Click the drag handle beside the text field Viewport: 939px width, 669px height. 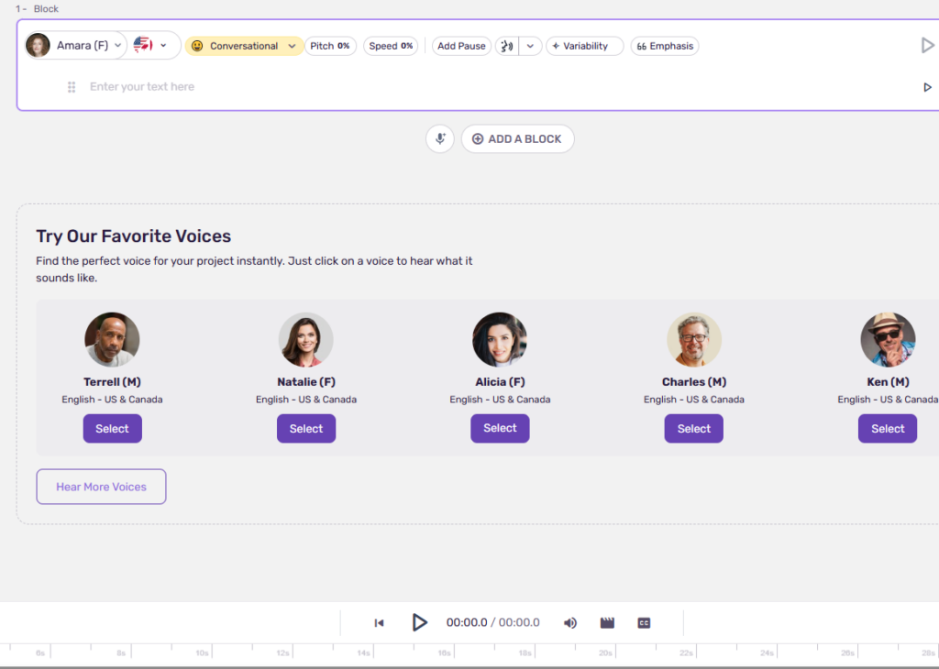pyautogui.click(x=72, y=87)
